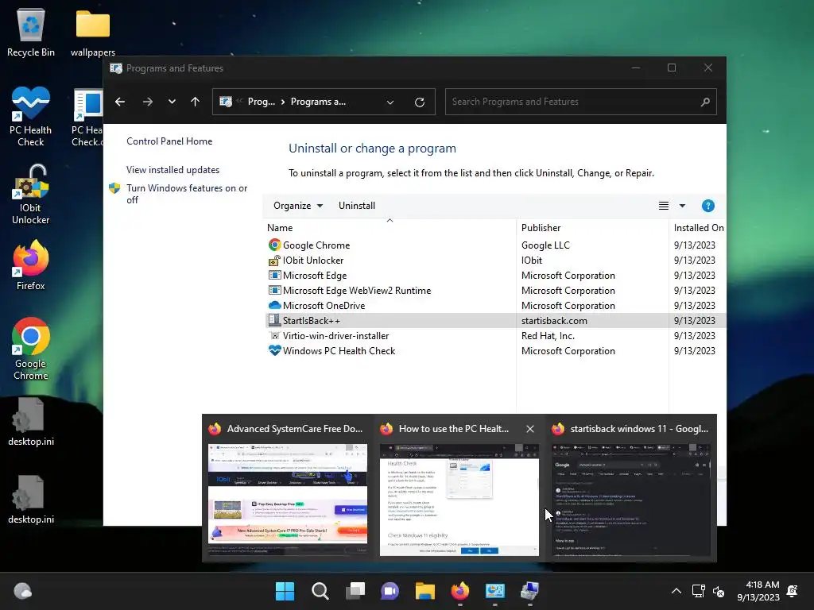Open the Chat app on the taskbar
Screen dimensions: 814x610
(390, 591)
